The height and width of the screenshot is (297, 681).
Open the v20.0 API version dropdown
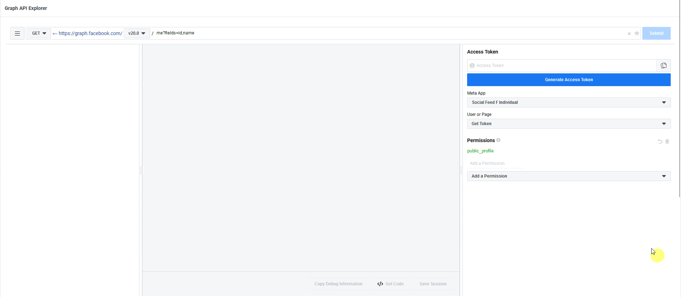tap(137, 33)
